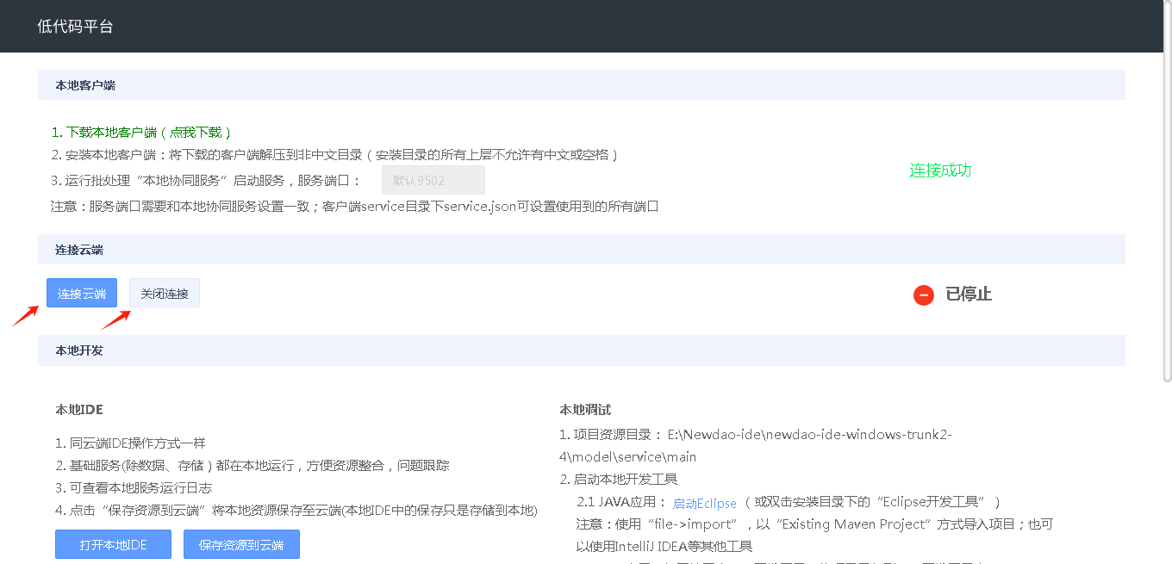Click the 可查看本地服务运行日志 line

click(x=134, y=488)
